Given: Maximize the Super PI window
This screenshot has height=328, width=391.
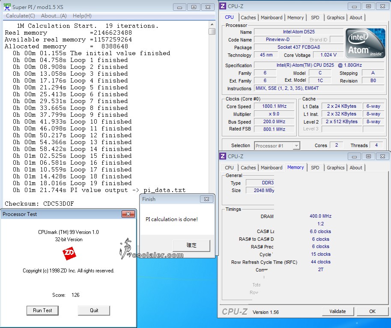Looking at the screenshot, I should [x=194, y=7].
